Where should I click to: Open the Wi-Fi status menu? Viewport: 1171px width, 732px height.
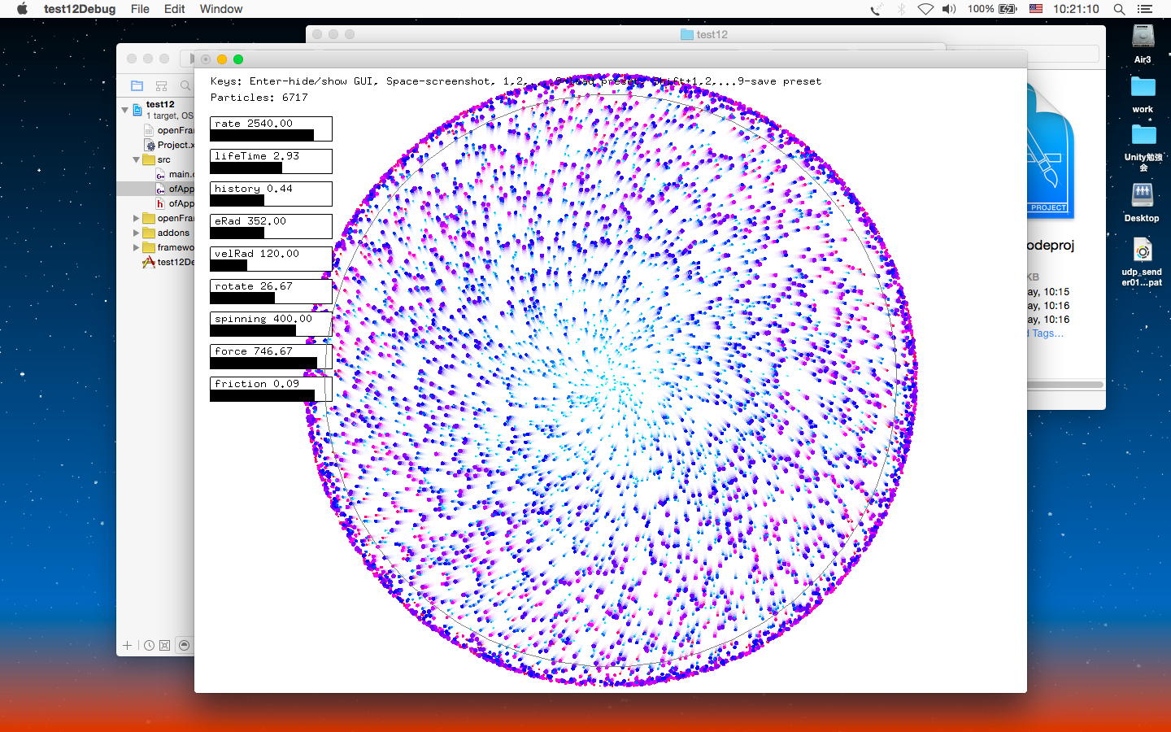tap(925, 9)
